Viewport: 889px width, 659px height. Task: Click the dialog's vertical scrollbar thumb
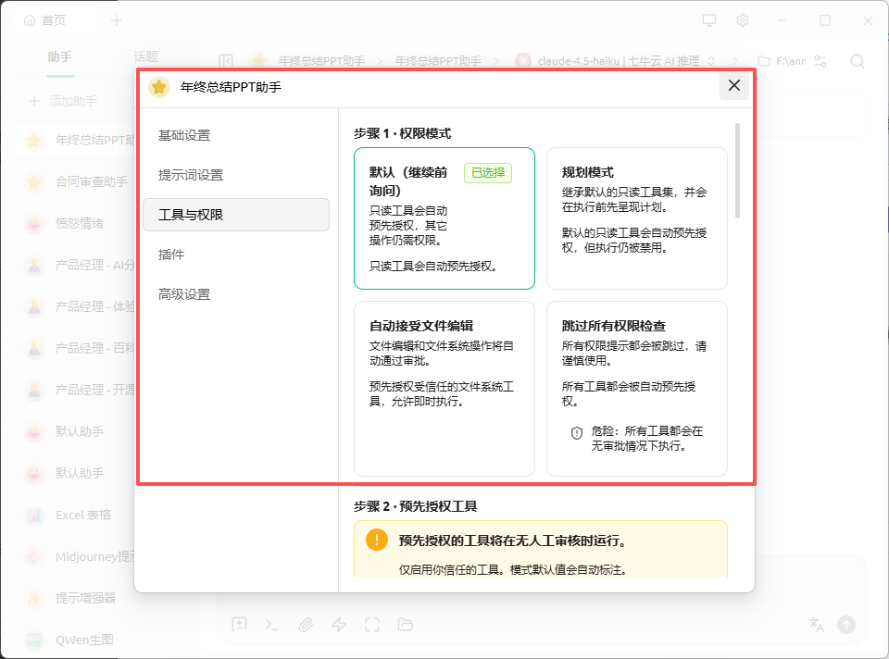(x=738, y=171)
